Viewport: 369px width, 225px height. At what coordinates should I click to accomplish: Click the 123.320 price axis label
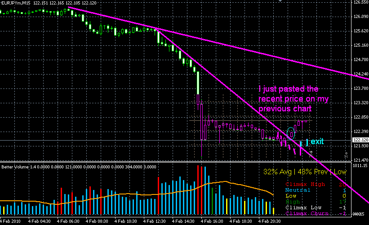pyautogui.click(x=360, y=103)
